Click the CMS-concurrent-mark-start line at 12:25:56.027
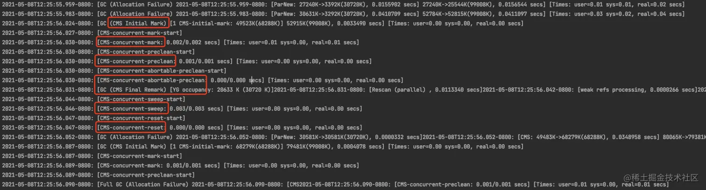This screenshot has width=706, height=190. (x=139, y=33)
